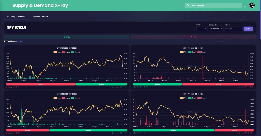This screenshot has width=261, height=136.
Task: Toggle Supply legend on SPY P 767 chart
Action: tap(192, 98)
